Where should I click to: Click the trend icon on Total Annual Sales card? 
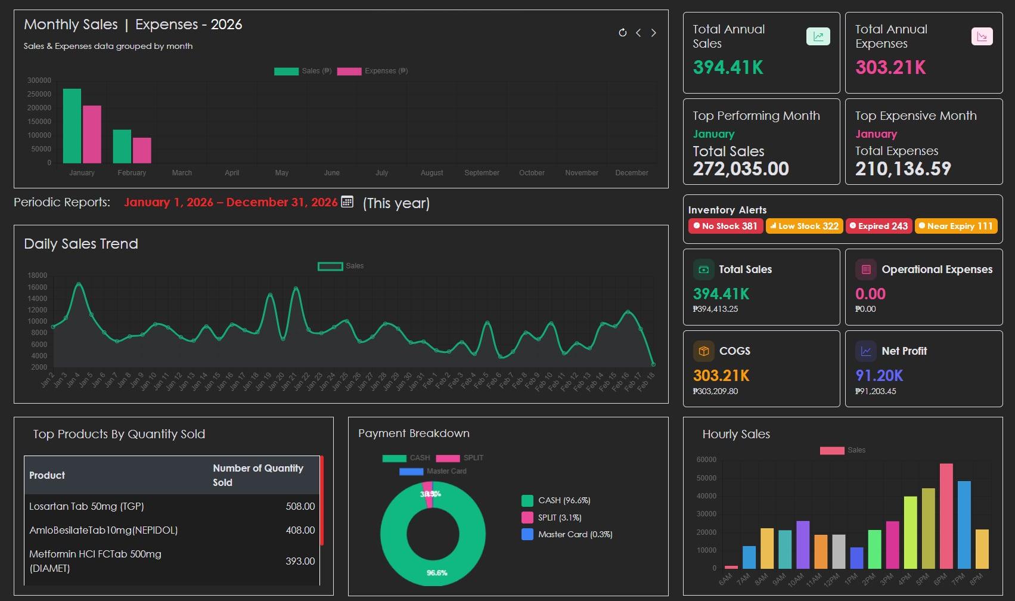(818, 36)
